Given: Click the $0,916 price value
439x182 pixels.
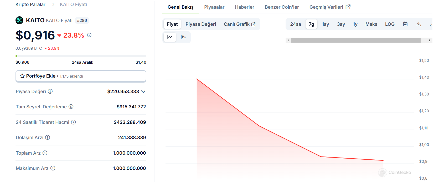Looking at the screenshot, I should [x=35, y=35].
